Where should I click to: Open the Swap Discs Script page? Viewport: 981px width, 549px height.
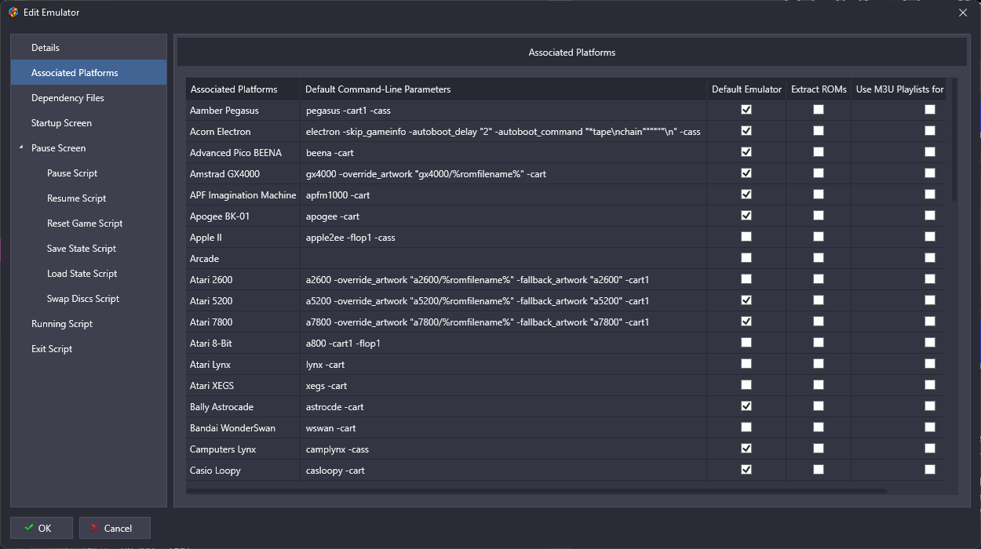(83, 299)
